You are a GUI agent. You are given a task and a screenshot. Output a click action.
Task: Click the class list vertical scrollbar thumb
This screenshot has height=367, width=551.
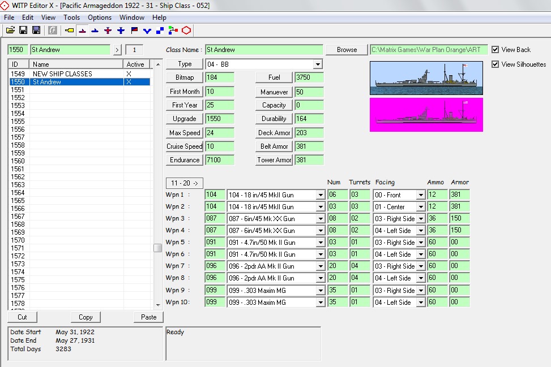coord(158,248)
